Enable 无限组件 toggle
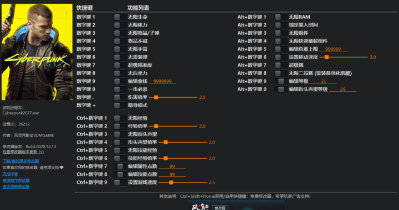The image size is (399, 210). [281, 33]
